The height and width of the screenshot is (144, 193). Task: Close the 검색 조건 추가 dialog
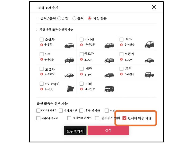tap(154, 7)
